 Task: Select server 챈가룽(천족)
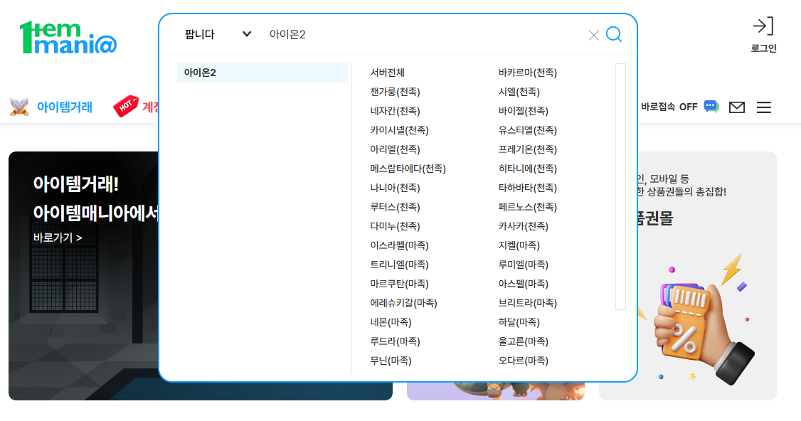click(x=395, y=92)
